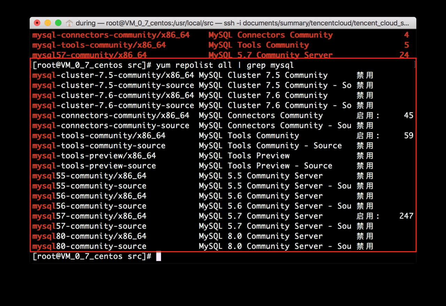
Task: Select repo id "mysql55-community/x86_64"
Action: click(90, 176)
